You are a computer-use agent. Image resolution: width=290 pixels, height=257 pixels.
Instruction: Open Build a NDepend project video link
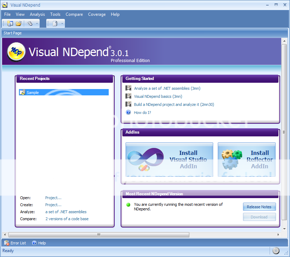click(x=174, y=104)
